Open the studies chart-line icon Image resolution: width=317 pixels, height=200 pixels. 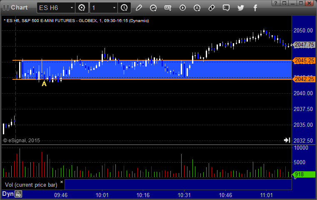click(x=153, y=8)
